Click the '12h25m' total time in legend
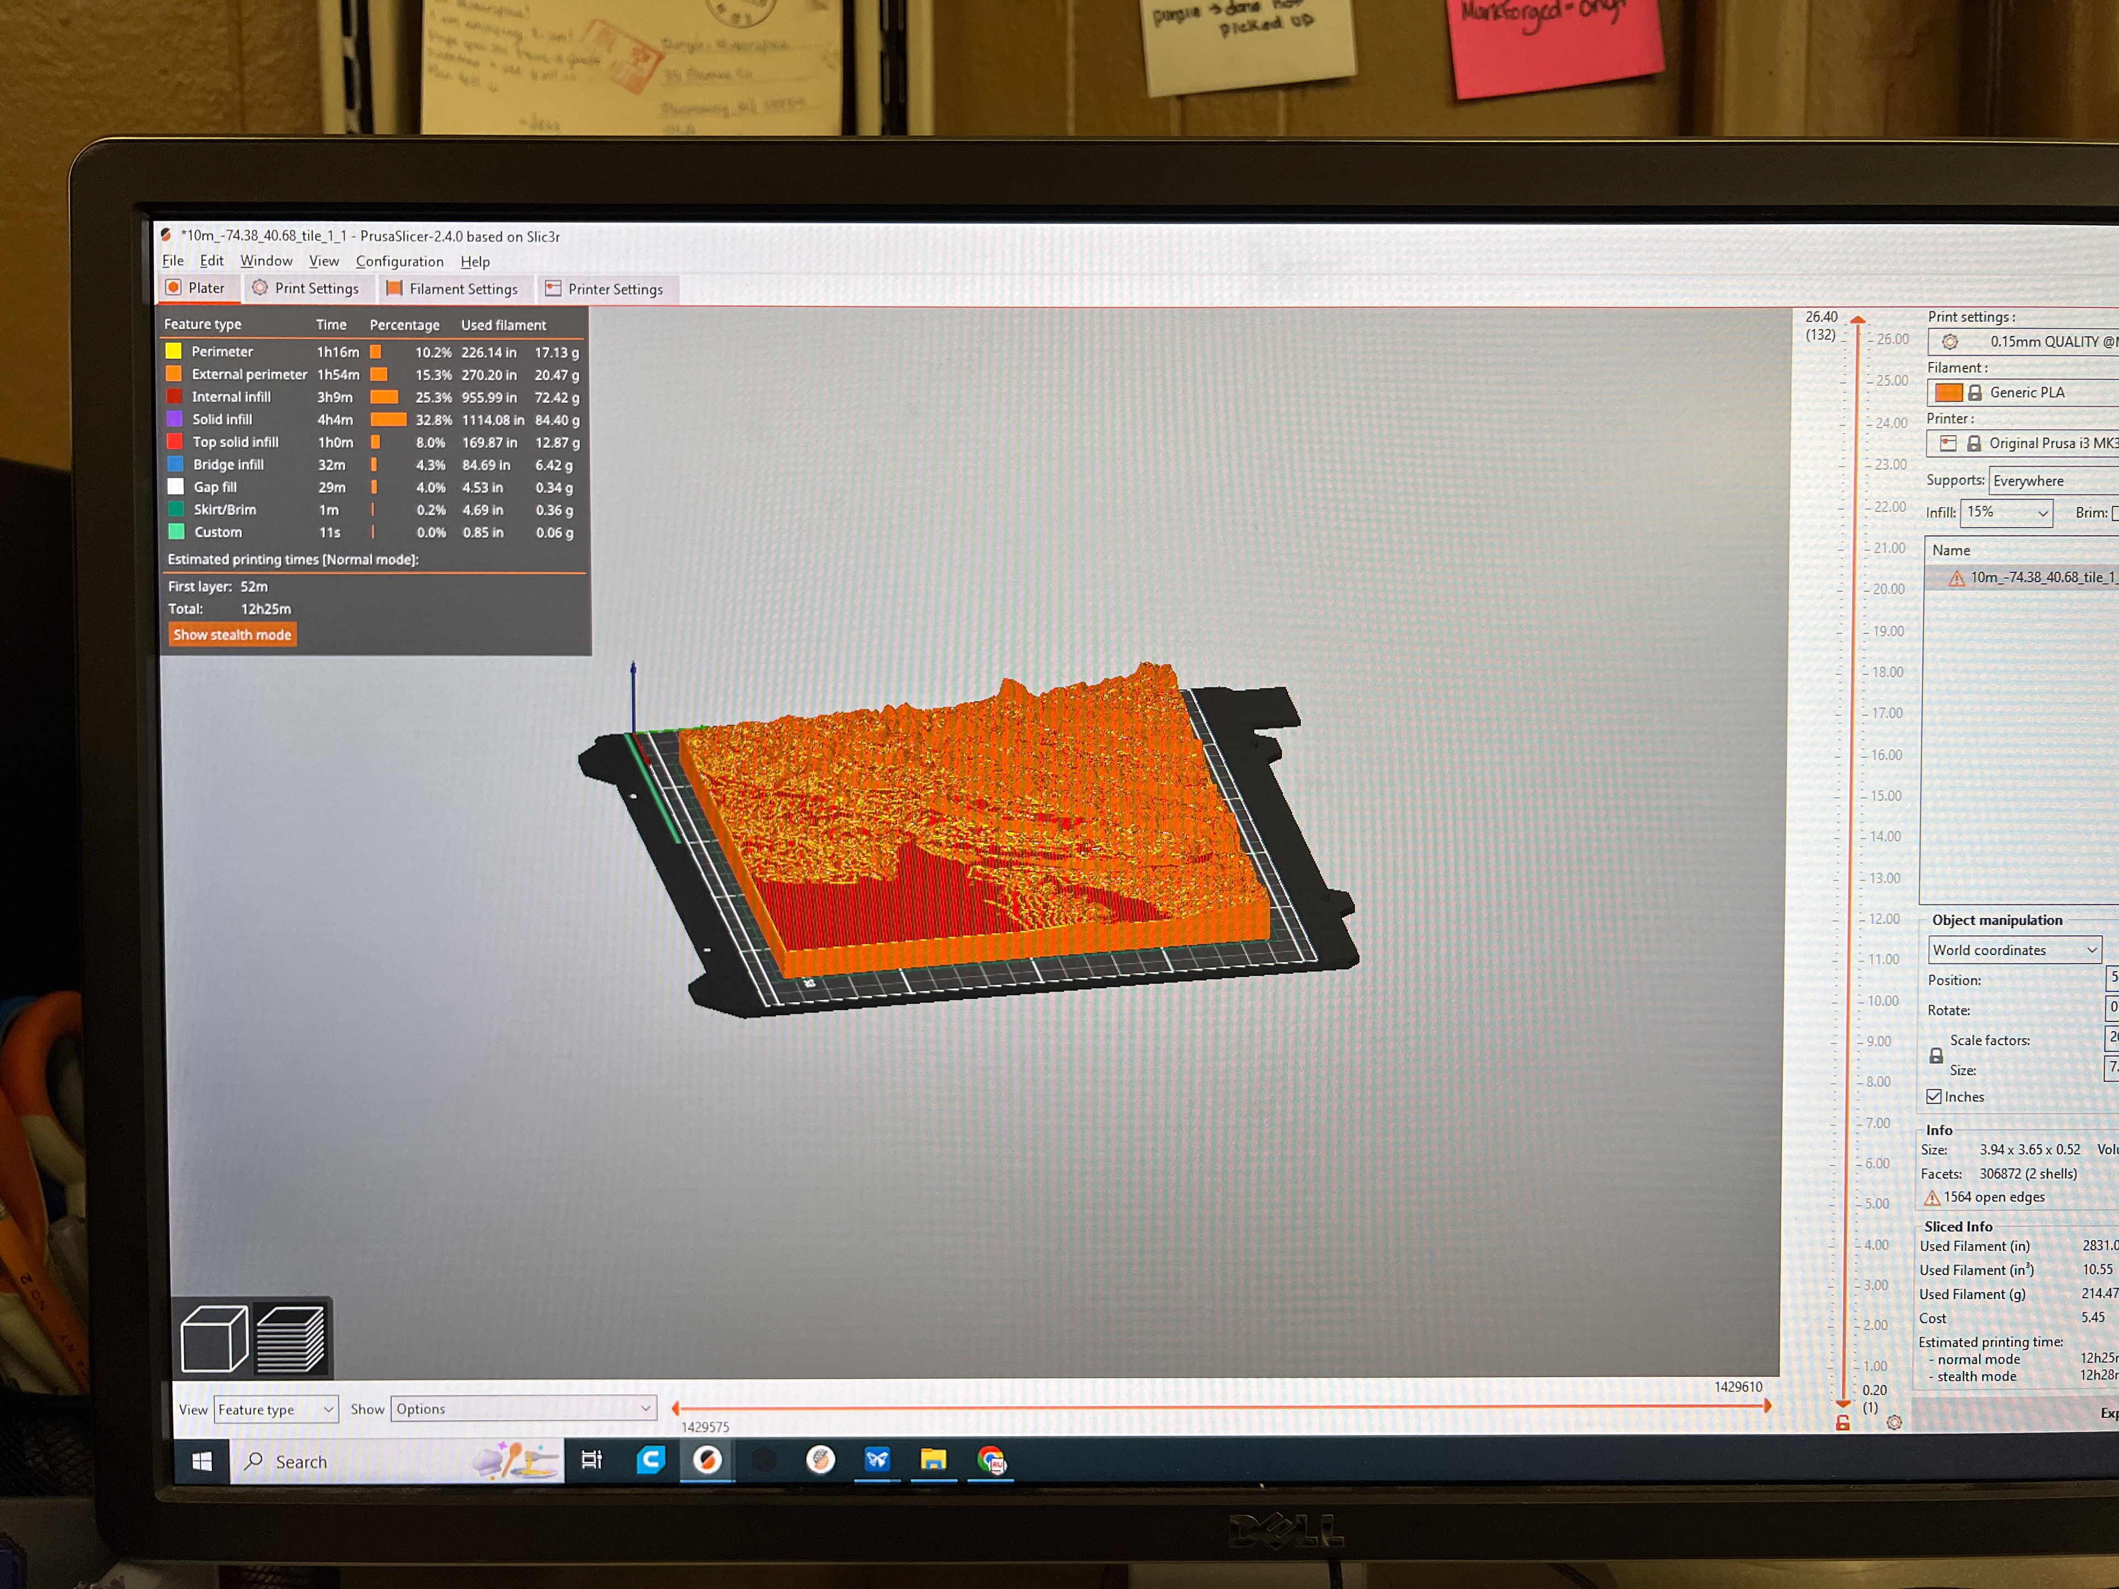This screenshot has height=1589, width=2119. click(267, 609)
